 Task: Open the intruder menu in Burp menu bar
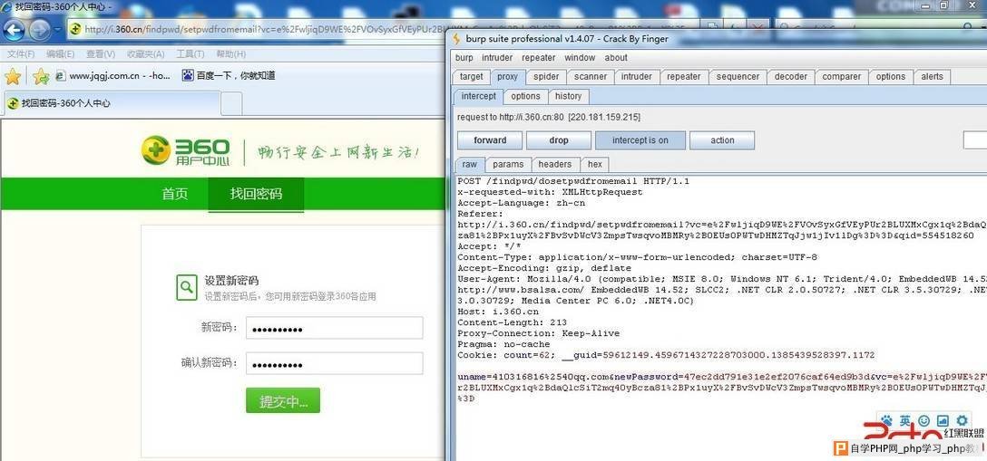pyautogui.click(x=497, y=58)
